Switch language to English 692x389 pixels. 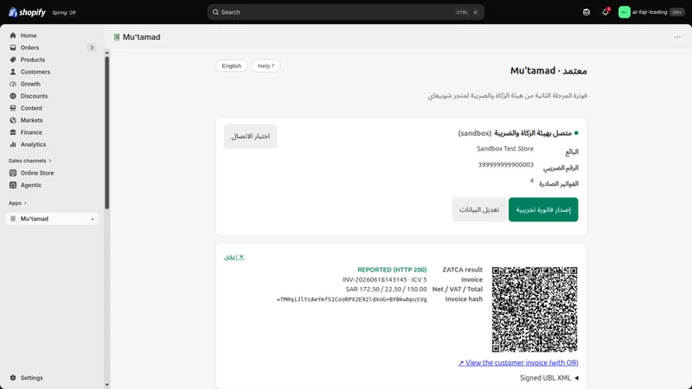coord(231,66)
